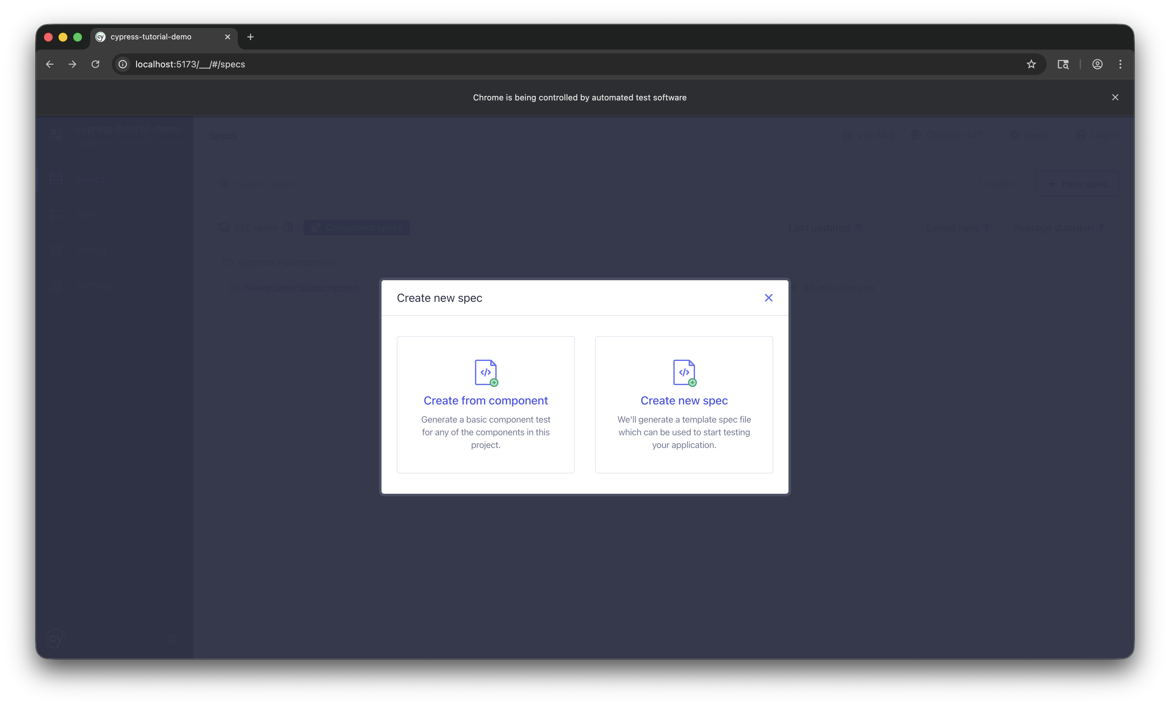Screen dimensions: 1170x706
Task: Open the tab search icon in toolbar
Action: pos(1063,64)
